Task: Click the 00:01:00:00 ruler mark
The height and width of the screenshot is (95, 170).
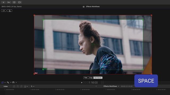Action: coord(161,89)
